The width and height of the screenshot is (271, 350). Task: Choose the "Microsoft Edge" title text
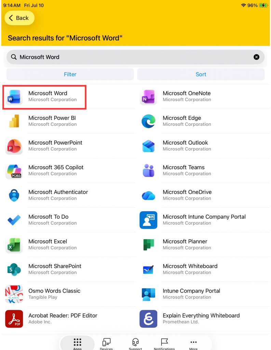point(182,118)
